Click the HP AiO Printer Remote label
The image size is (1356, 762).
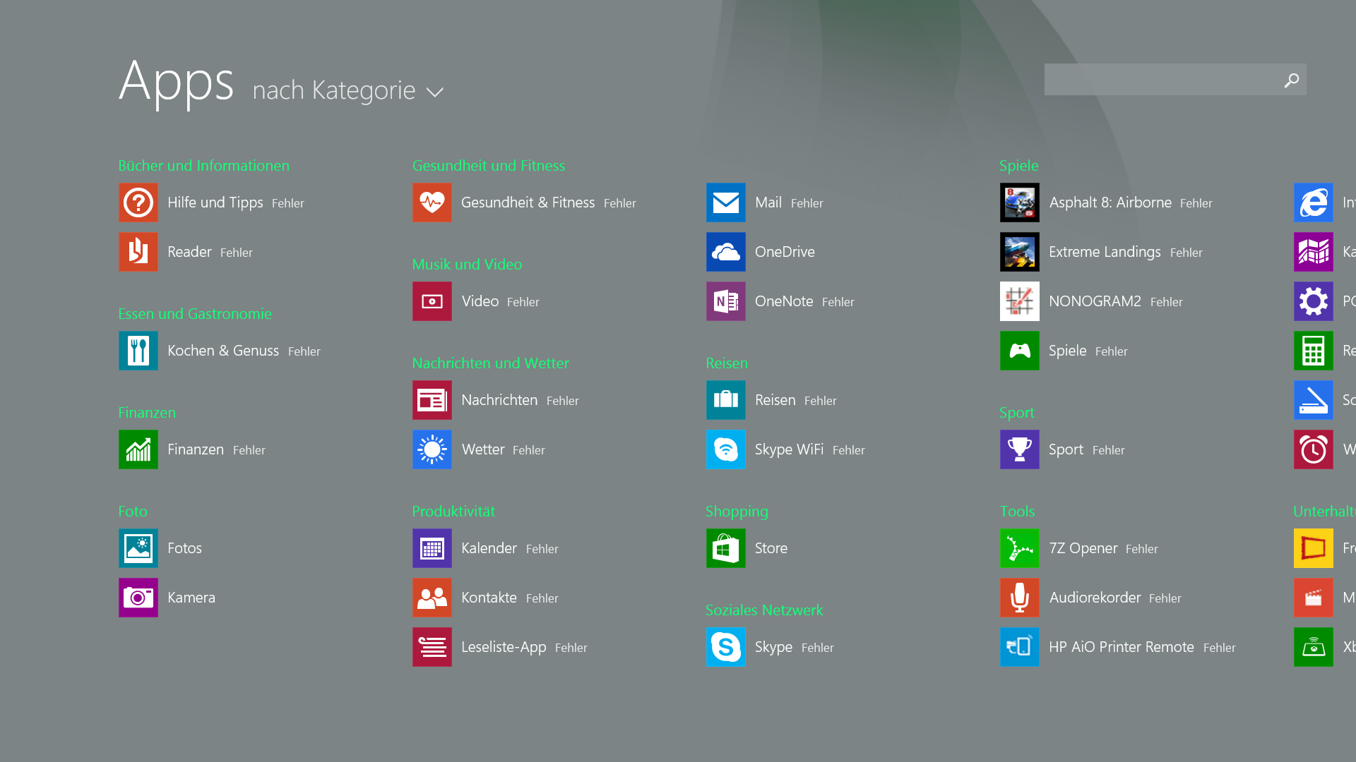[1122, 647]
